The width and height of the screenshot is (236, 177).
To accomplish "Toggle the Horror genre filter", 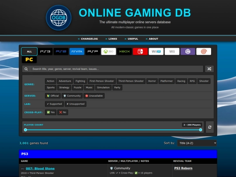I will tap(152, 81).
